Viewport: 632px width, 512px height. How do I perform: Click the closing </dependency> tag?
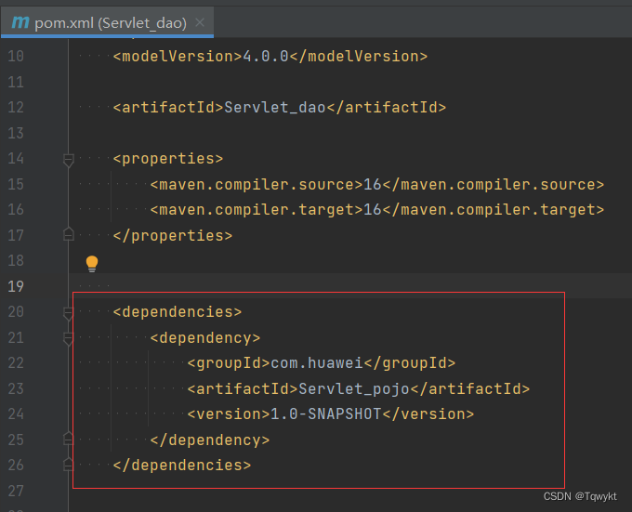210,440
